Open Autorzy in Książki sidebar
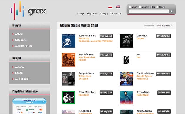Viewport: 185px width, 114px height. click(x=20, y=67)
